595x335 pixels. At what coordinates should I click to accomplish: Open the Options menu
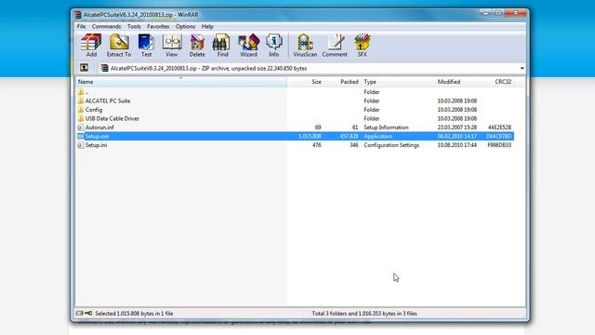[x=185, y=27]
